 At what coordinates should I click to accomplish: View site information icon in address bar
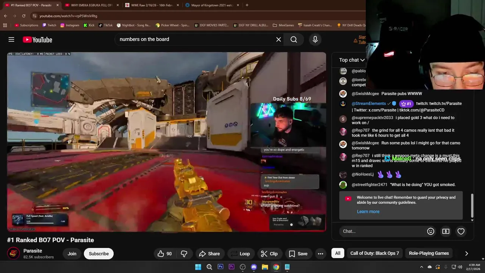(34, 16)
